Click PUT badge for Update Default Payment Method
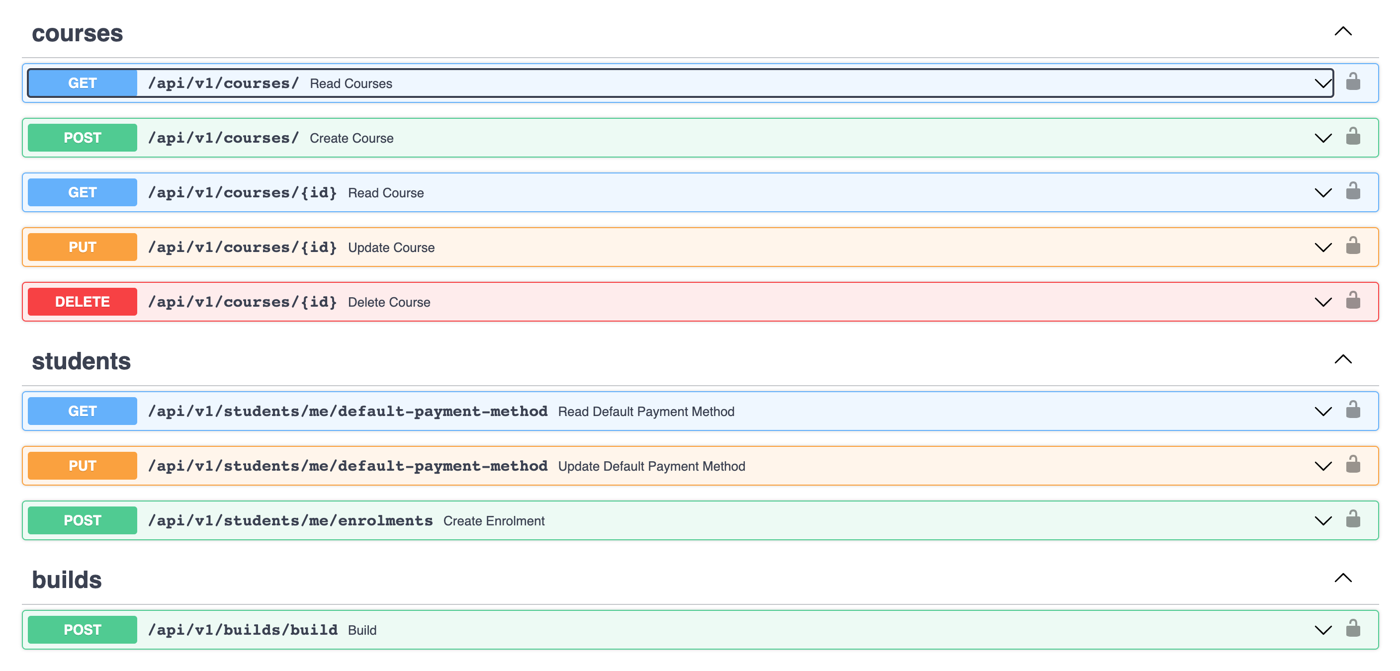The height and width of the screenshot is (671, 1400). [82, 466]
